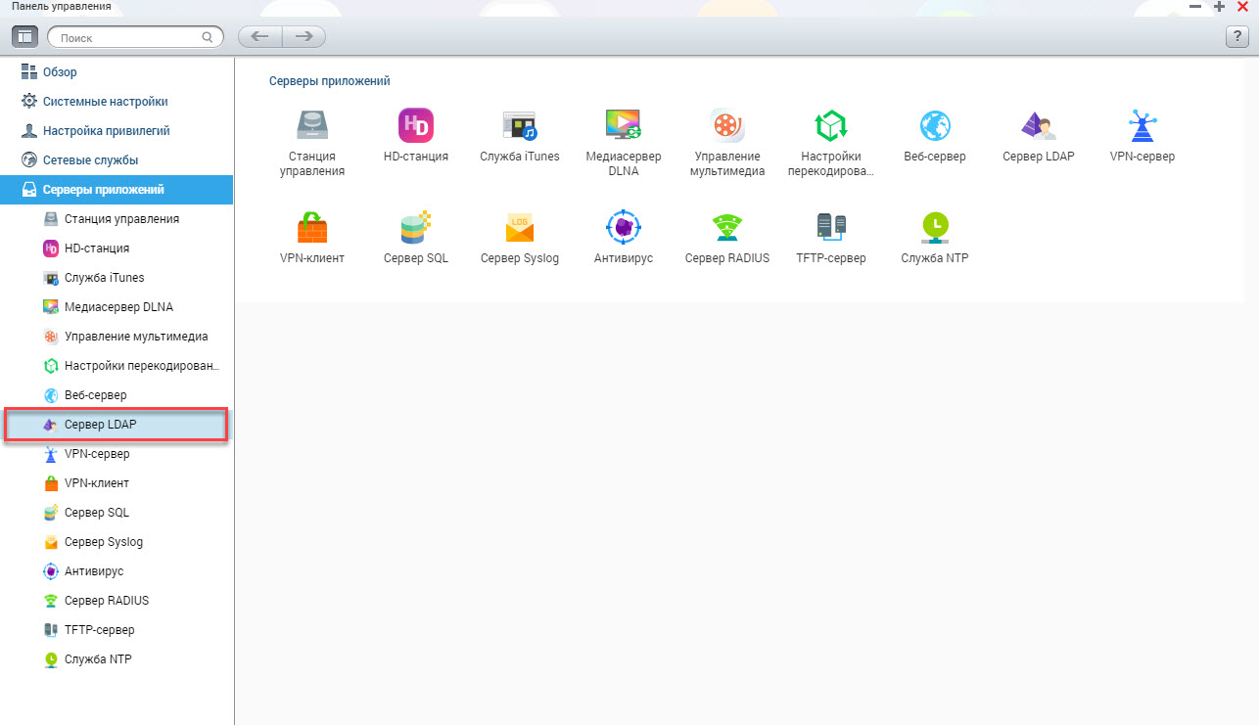Open Сервер LDAP pyramid icon in main panel

tap(1039, 125)
